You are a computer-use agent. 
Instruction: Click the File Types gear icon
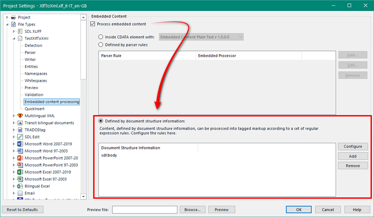(x=14, y=24)
